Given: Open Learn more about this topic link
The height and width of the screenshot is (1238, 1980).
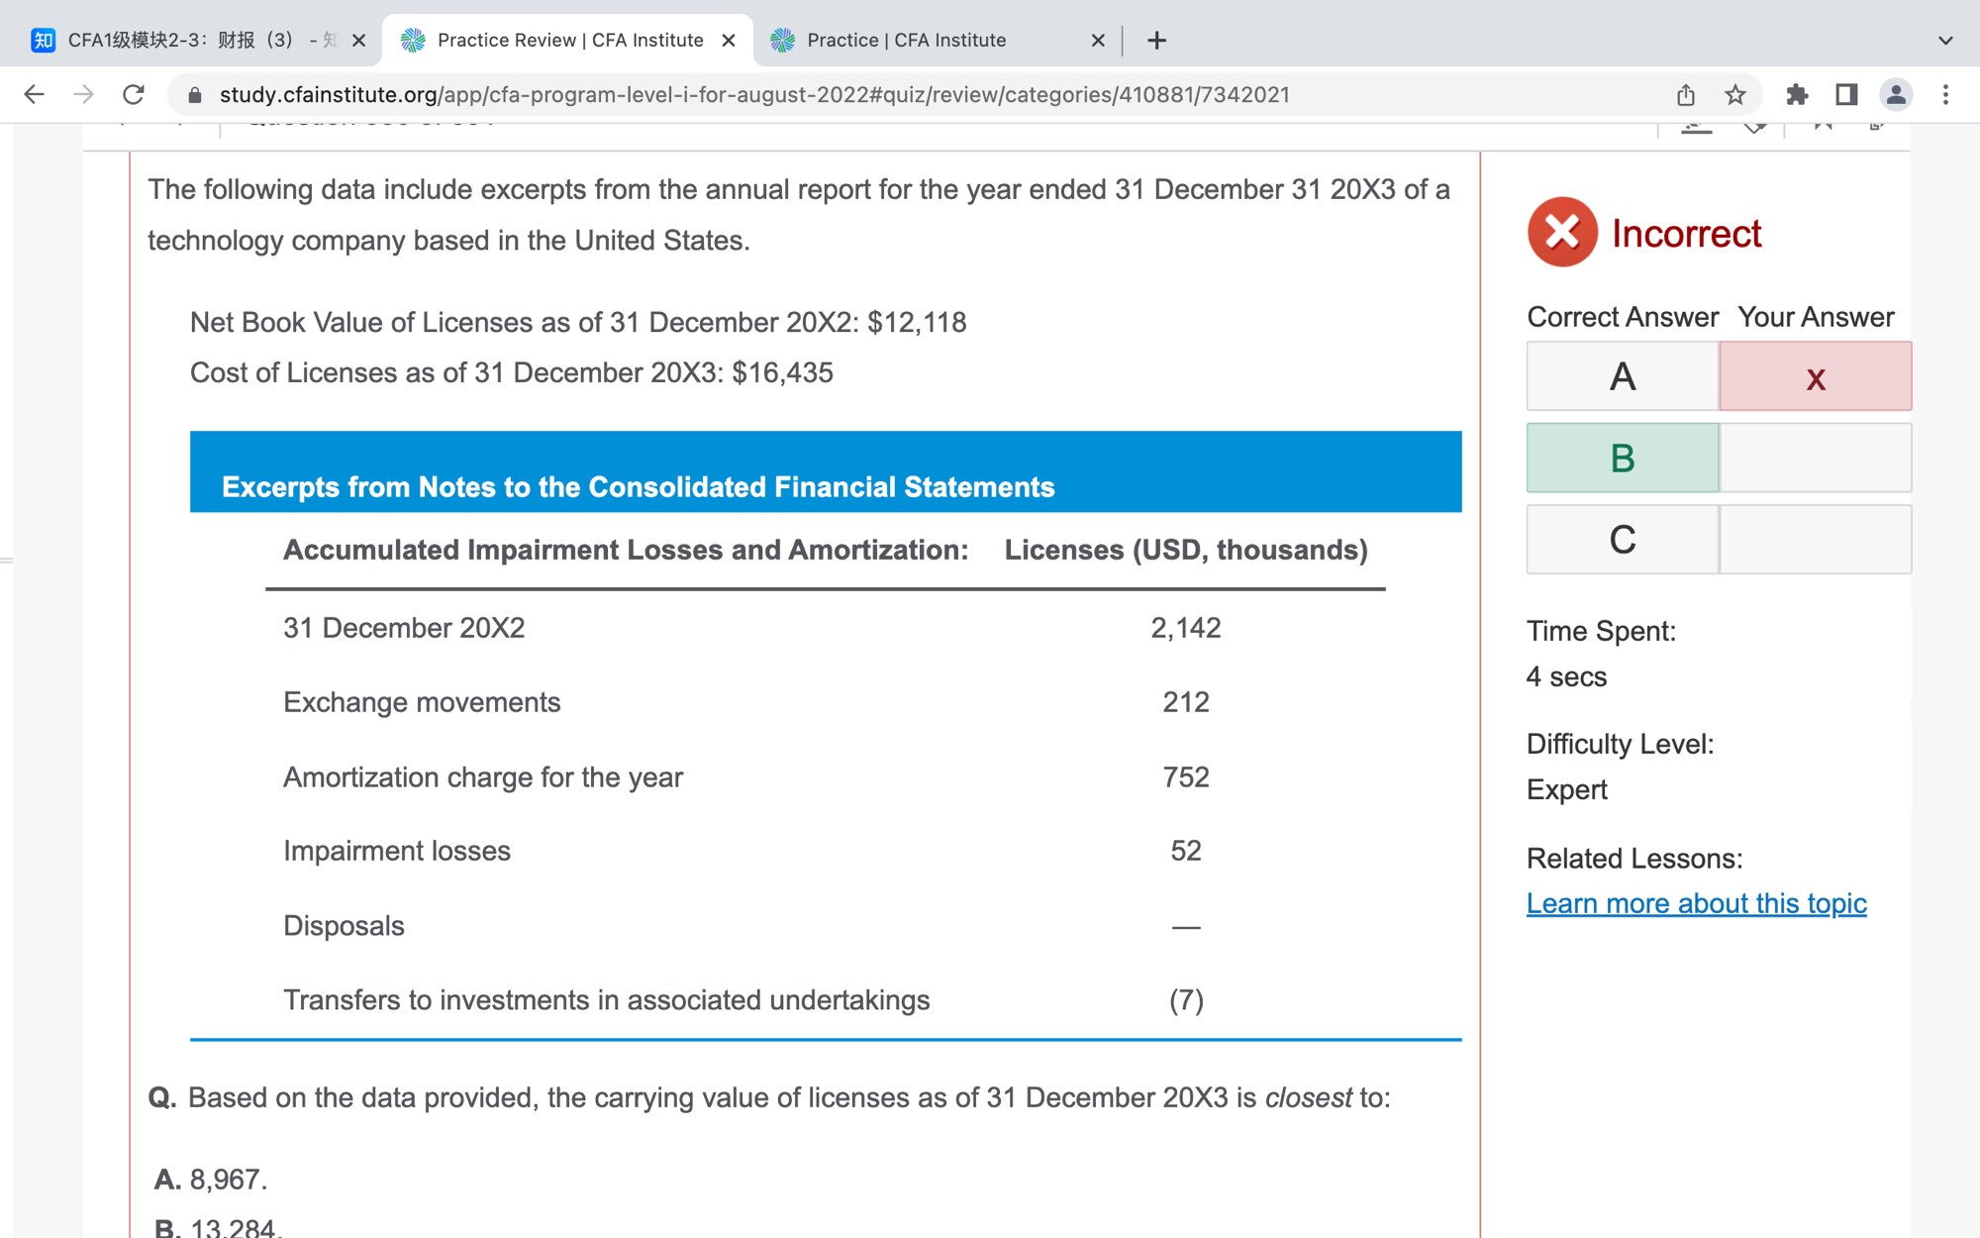Looking at the screenshot, I should click(1696, 903).
